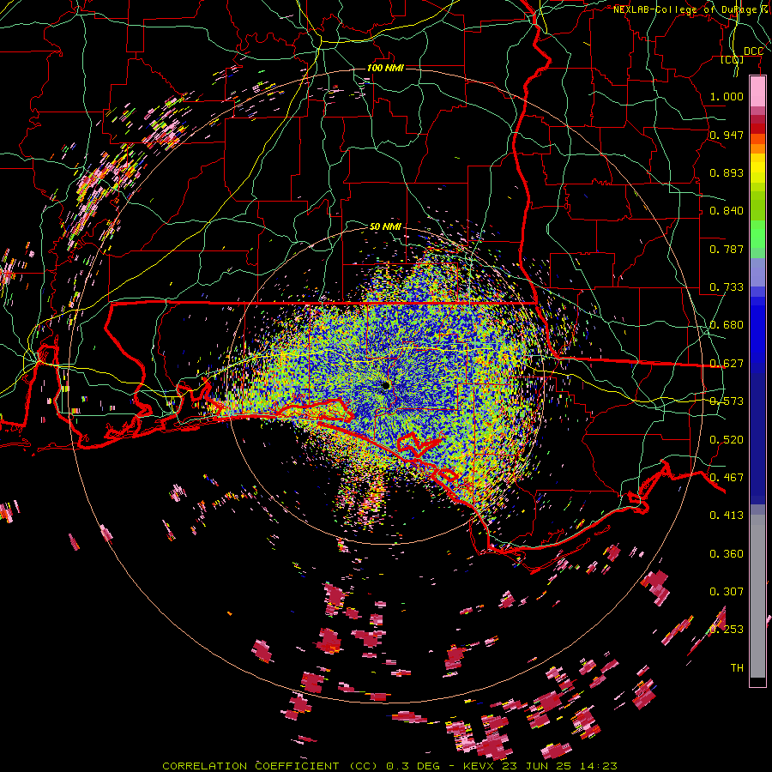Click the 0.413 scale value

pos(727,515)
